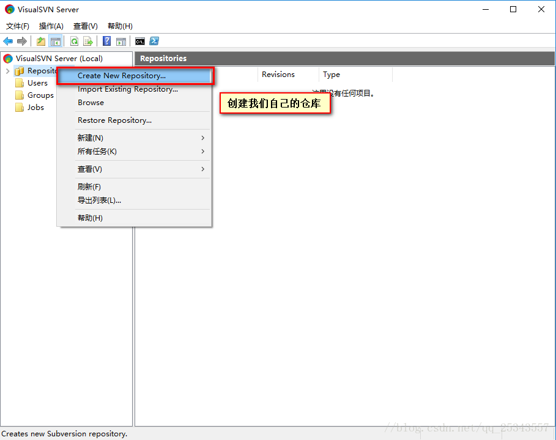The image size is (556, 440).
Task: Expand the Repositories tree node arrow
Action: click(7, 71)
